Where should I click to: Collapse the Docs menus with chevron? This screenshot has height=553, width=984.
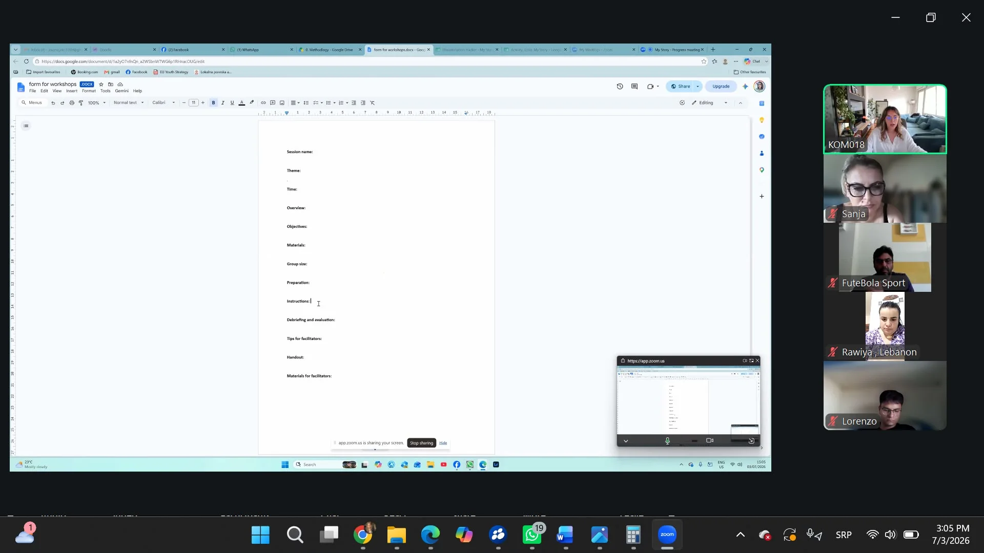pyautogui.click(x=741, y=103)
